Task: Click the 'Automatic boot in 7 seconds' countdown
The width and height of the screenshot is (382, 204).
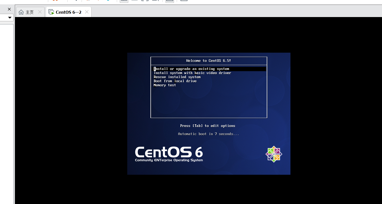Action: tap(209, 134)
